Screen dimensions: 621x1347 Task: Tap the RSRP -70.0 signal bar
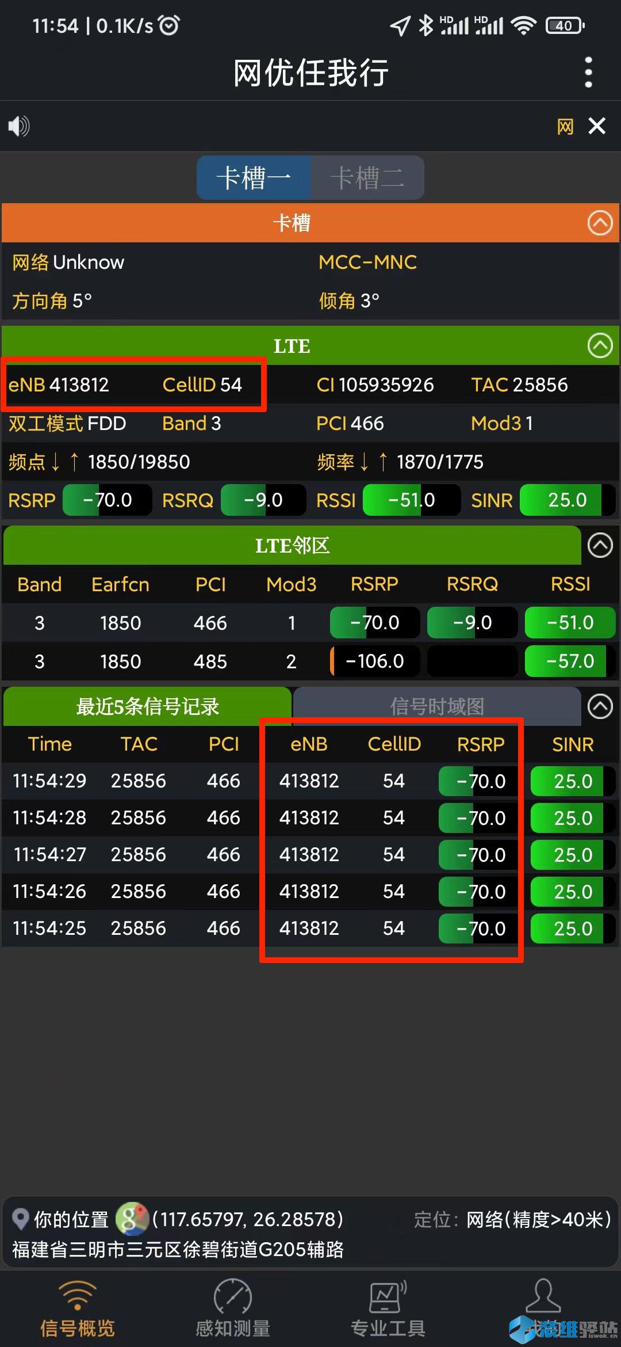tap(107, 500)
